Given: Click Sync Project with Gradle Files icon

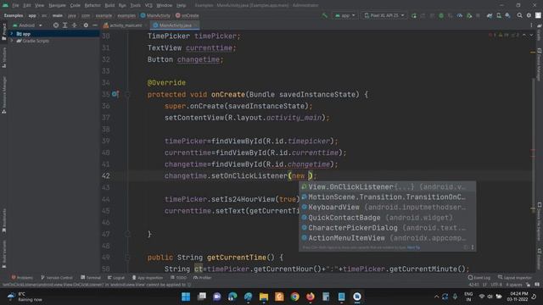Looking at the screenshot, I should (490, 15).
